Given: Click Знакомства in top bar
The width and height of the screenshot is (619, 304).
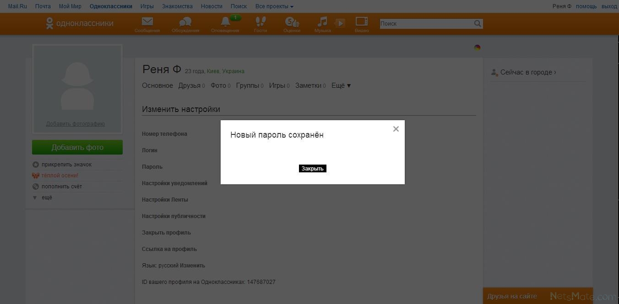Looking at the screenshot, I should pos(177,6).
